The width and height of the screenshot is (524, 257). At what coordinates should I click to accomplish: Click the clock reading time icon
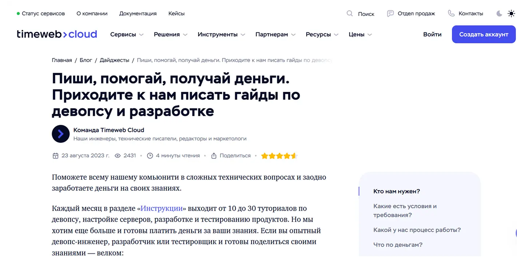point(150,156)
